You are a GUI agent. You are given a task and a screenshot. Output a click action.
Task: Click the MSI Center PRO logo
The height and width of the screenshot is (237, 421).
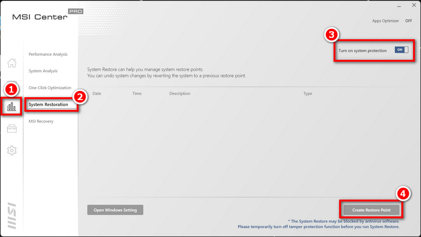48,15
